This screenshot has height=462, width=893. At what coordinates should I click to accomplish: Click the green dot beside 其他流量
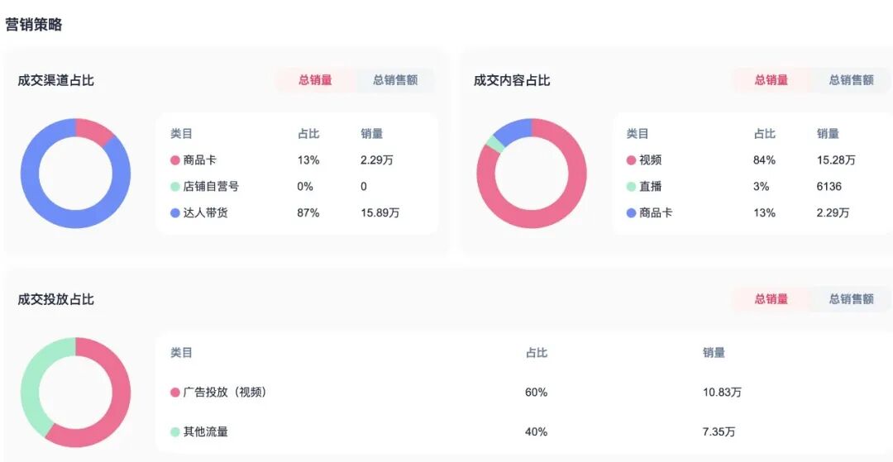[175, 432]
